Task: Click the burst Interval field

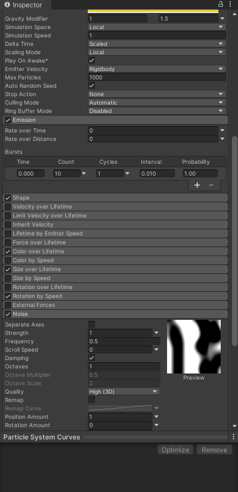Action: point(157,173)
